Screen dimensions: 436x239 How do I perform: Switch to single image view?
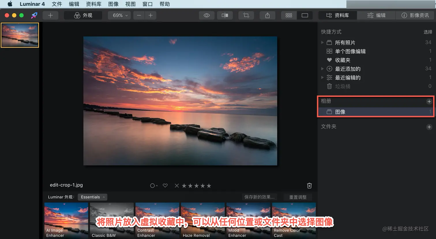click(x=305, y=15)
